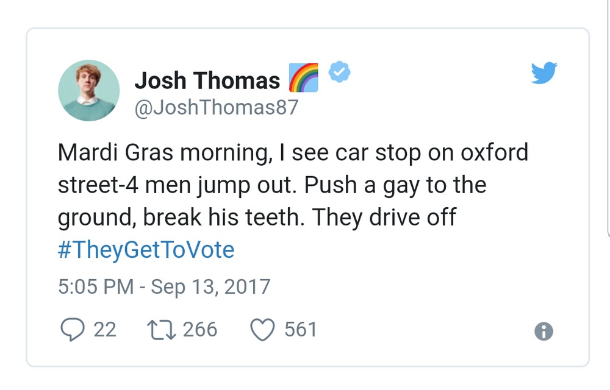Open the tweet info icon
The height and width of the screenshot is (390, 610).
pos(543,331)
